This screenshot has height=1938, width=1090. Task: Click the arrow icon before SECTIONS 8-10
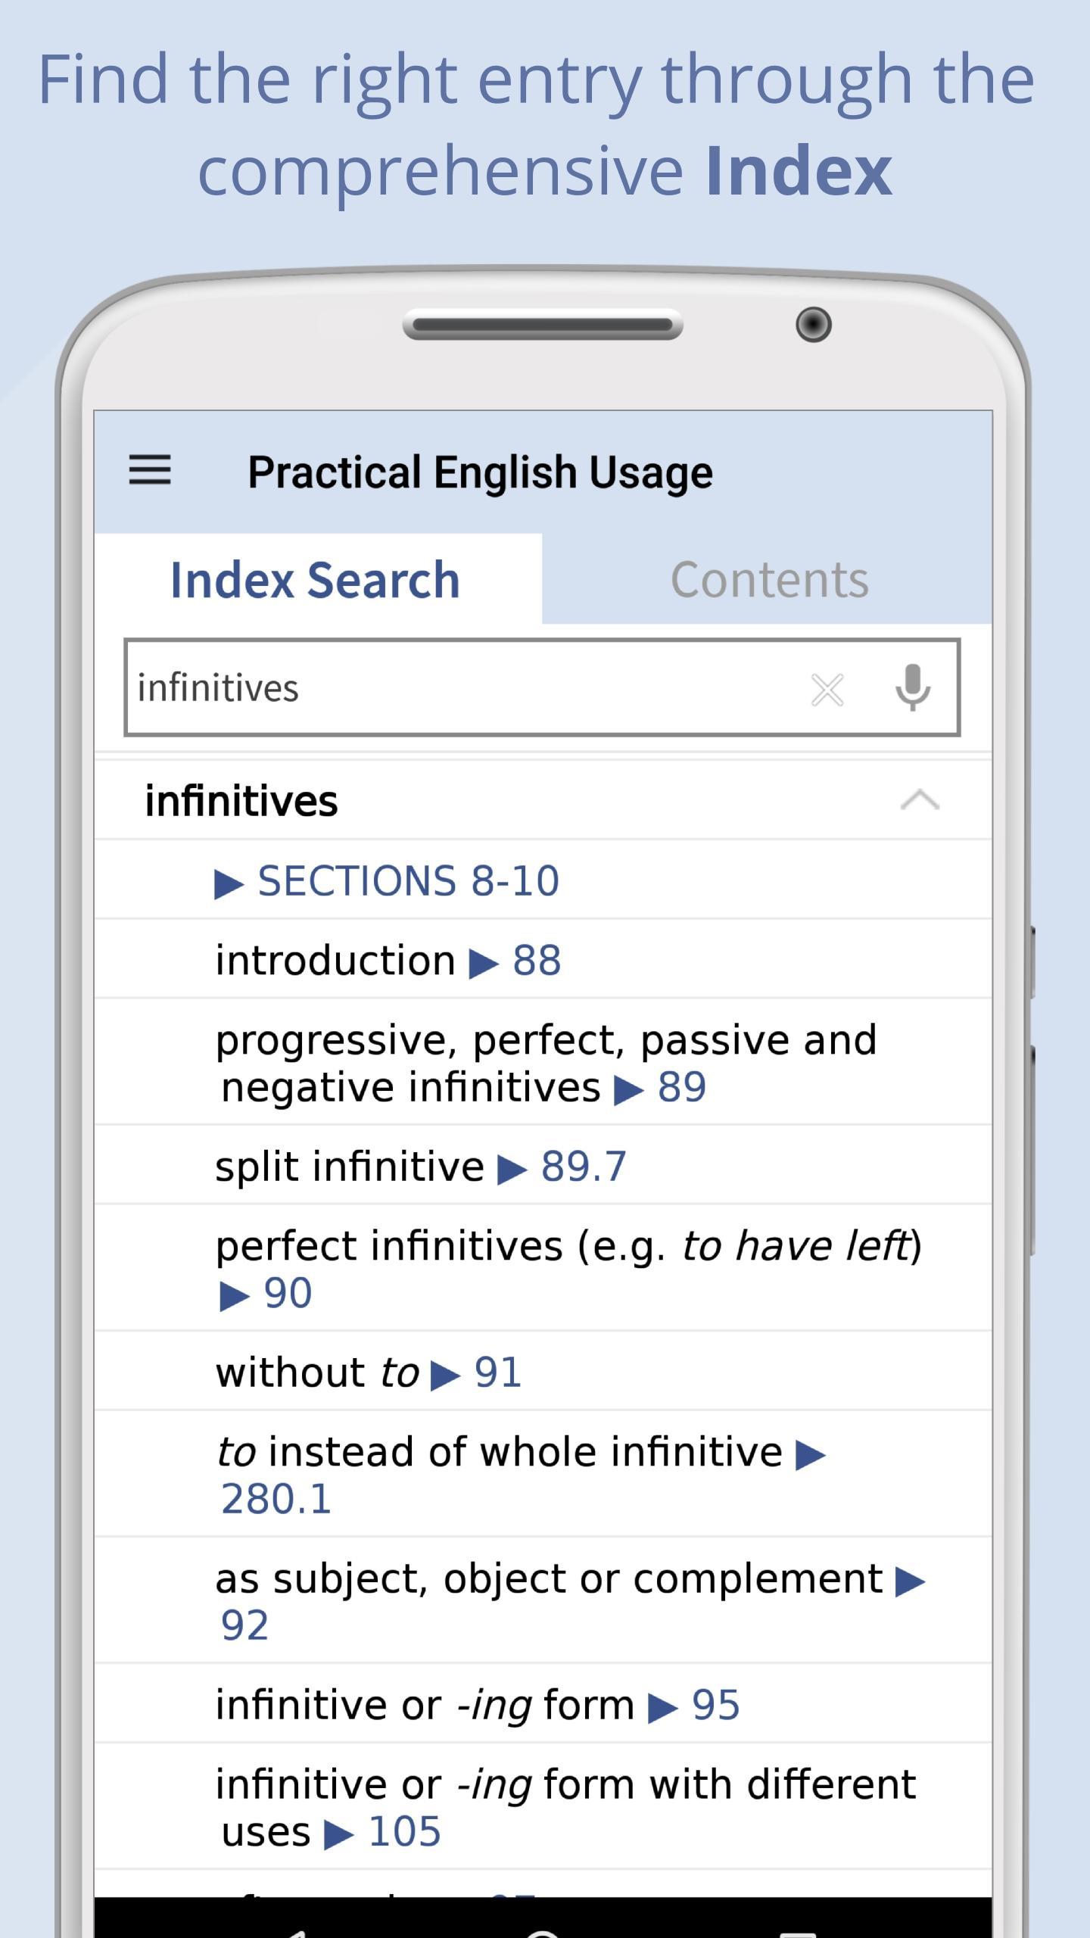[x=229, y=883]
